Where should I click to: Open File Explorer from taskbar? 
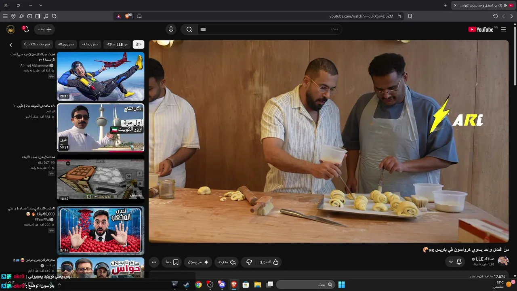(257, 285)
